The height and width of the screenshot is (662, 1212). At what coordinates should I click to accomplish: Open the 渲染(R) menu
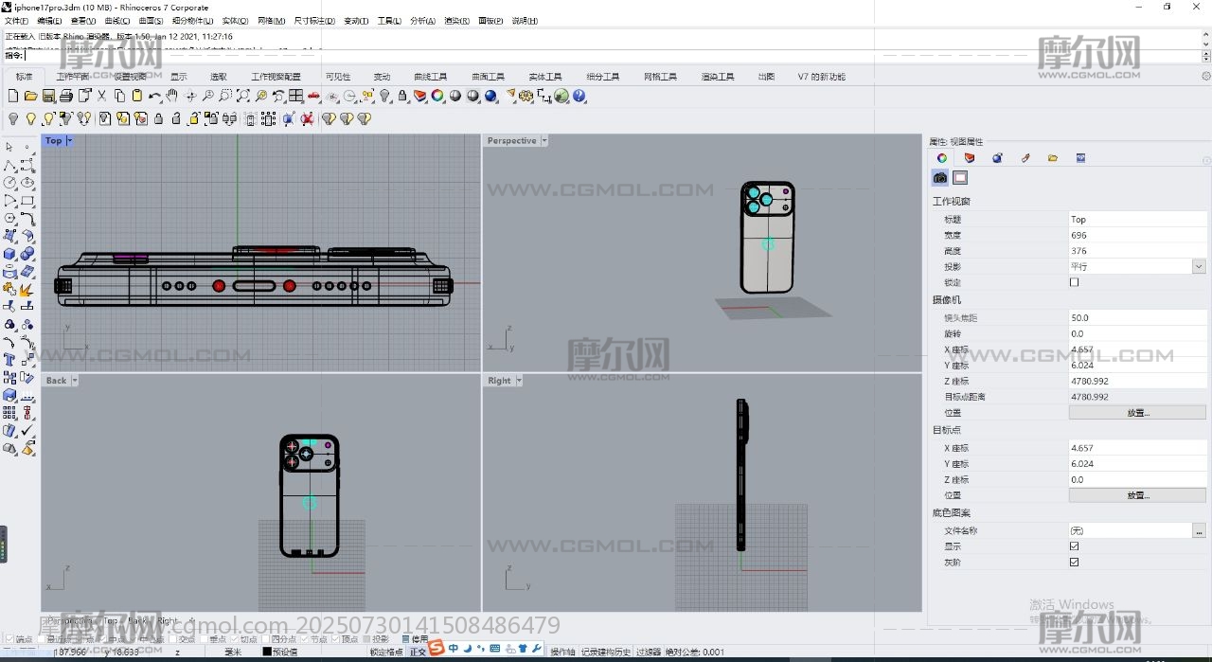click(457, 21)
